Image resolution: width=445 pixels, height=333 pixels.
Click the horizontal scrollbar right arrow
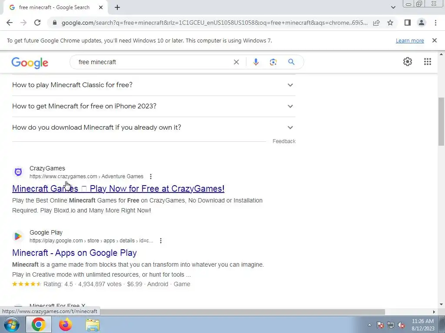tap(434, 312)
